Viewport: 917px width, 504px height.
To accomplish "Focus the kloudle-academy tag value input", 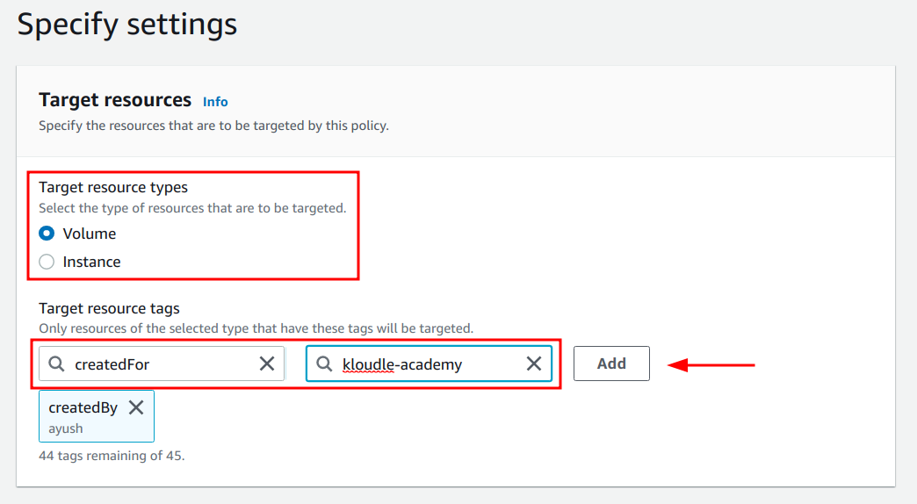I will tap(429, 364).
